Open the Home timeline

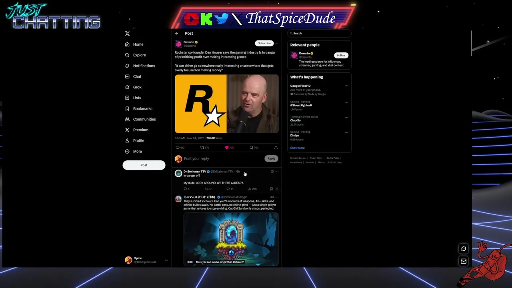coord(134,44)
